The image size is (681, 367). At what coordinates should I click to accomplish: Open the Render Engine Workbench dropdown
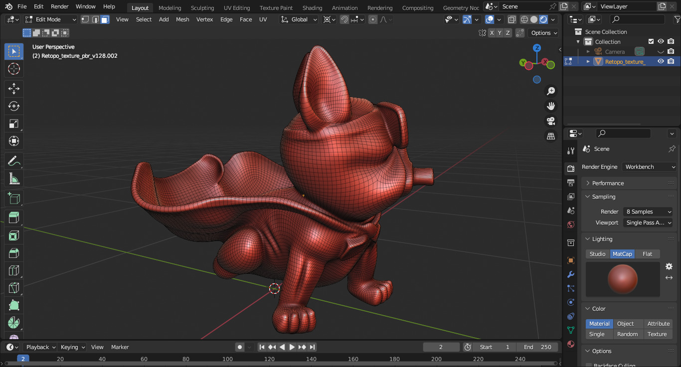650,167
